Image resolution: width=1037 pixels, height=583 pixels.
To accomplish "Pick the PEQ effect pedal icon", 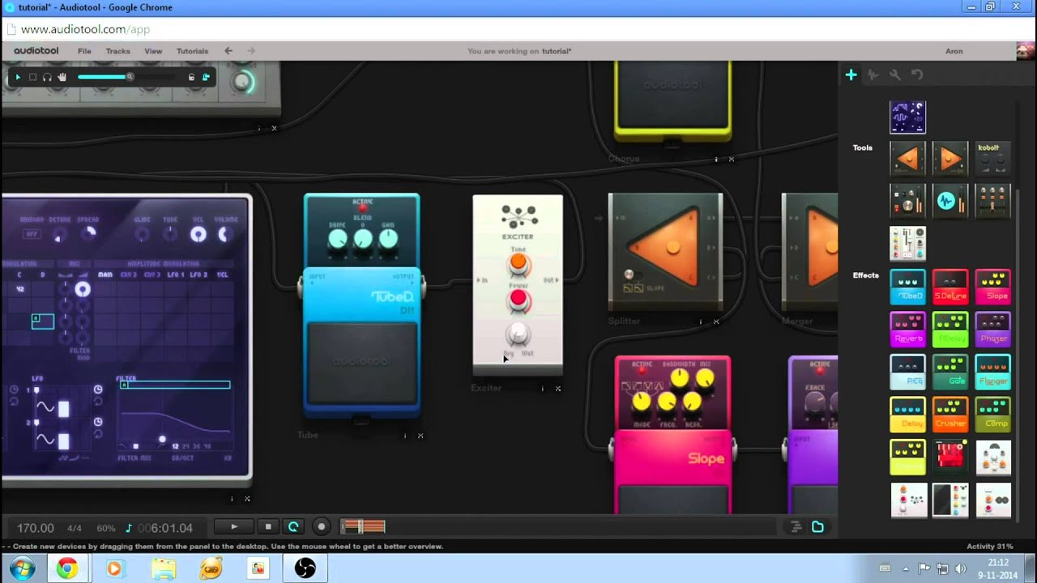I will point(907,372).
